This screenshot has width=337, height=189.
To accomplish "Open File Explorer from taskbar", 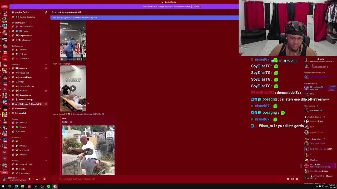I will coord(23,186).
